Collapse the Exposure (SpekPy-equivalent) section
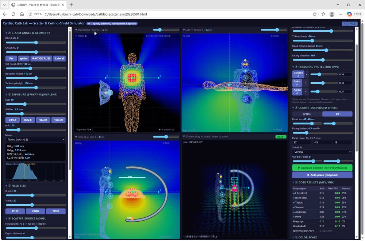Image resolution: width=365 pixels, height=241 pixels. tap(31, 95)
